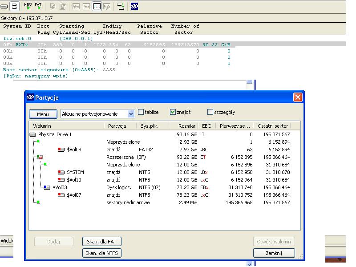356x267 pixels.
Task: Click the red icon beside $Vol10
Action: (x=61, y=180)
